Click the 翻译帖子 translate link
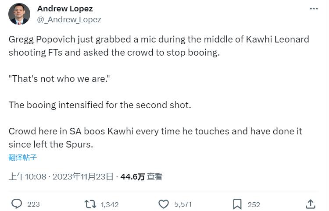This screenshot has height=211, width=329. coord(23,158)
